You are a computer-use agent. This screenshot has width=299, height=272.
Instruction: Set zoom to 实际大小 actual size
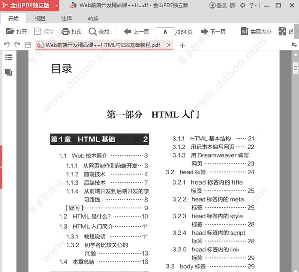pyautogui.click(x=256, y=32)
